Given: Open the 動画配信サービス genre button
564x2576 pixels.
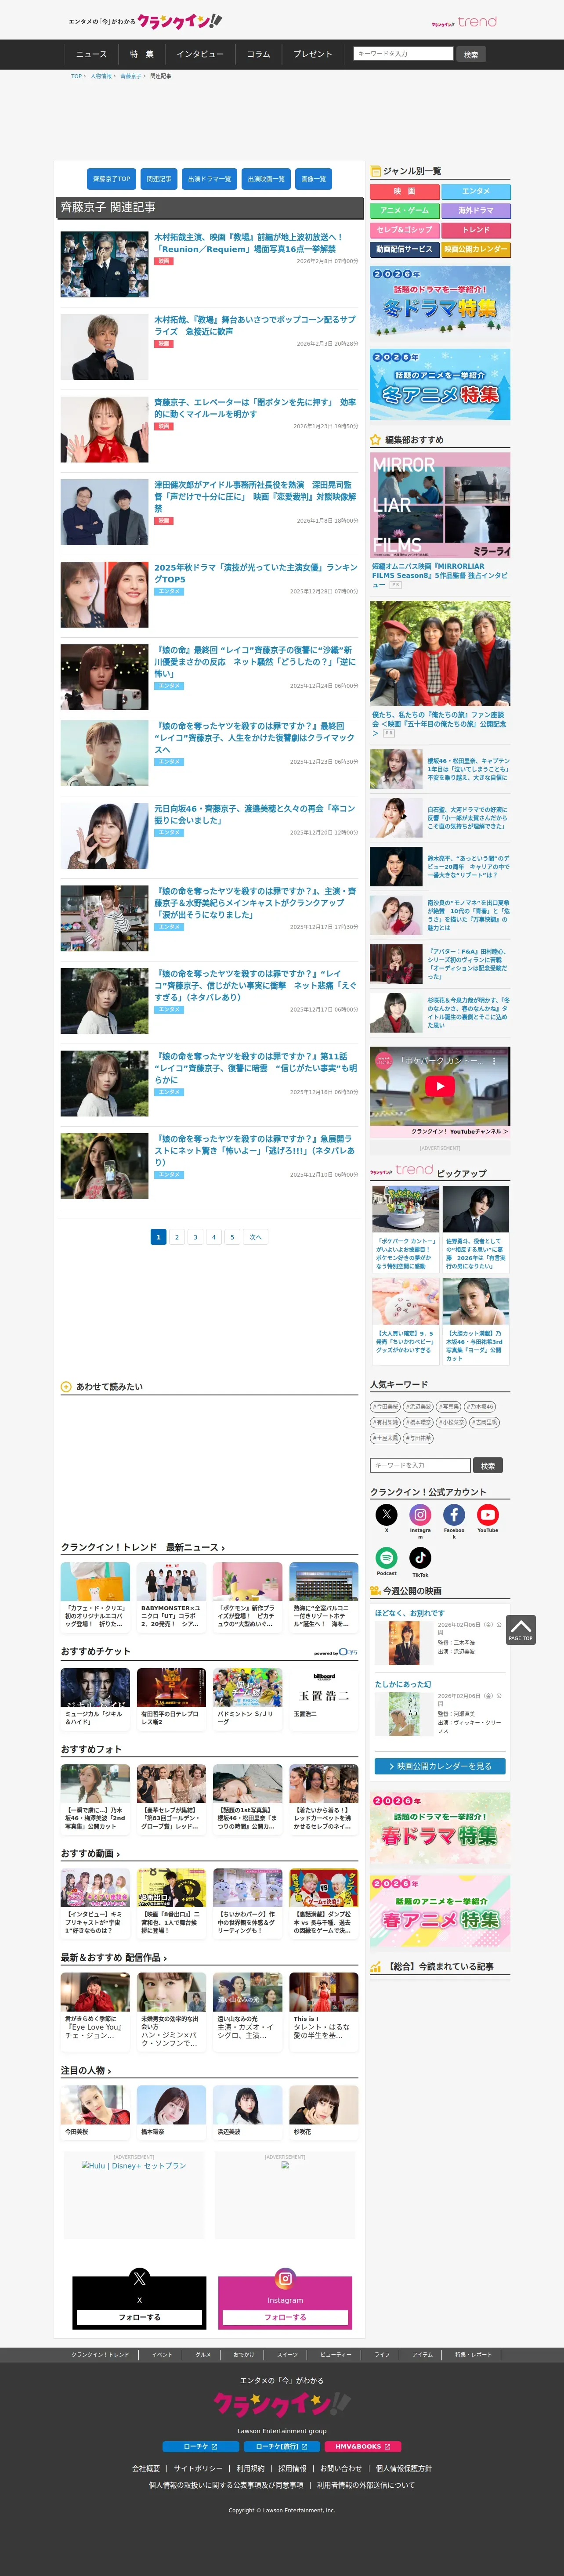Looking at the screenshot, I should pos(404,249).
